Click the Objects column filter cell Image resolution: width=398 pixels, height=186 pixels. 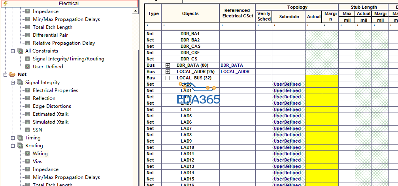(x=191, y=26)
